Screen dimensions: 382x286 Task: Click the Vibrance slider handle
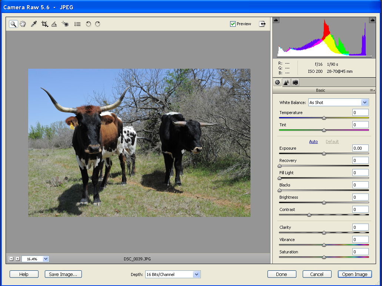(x=324, y=245)
